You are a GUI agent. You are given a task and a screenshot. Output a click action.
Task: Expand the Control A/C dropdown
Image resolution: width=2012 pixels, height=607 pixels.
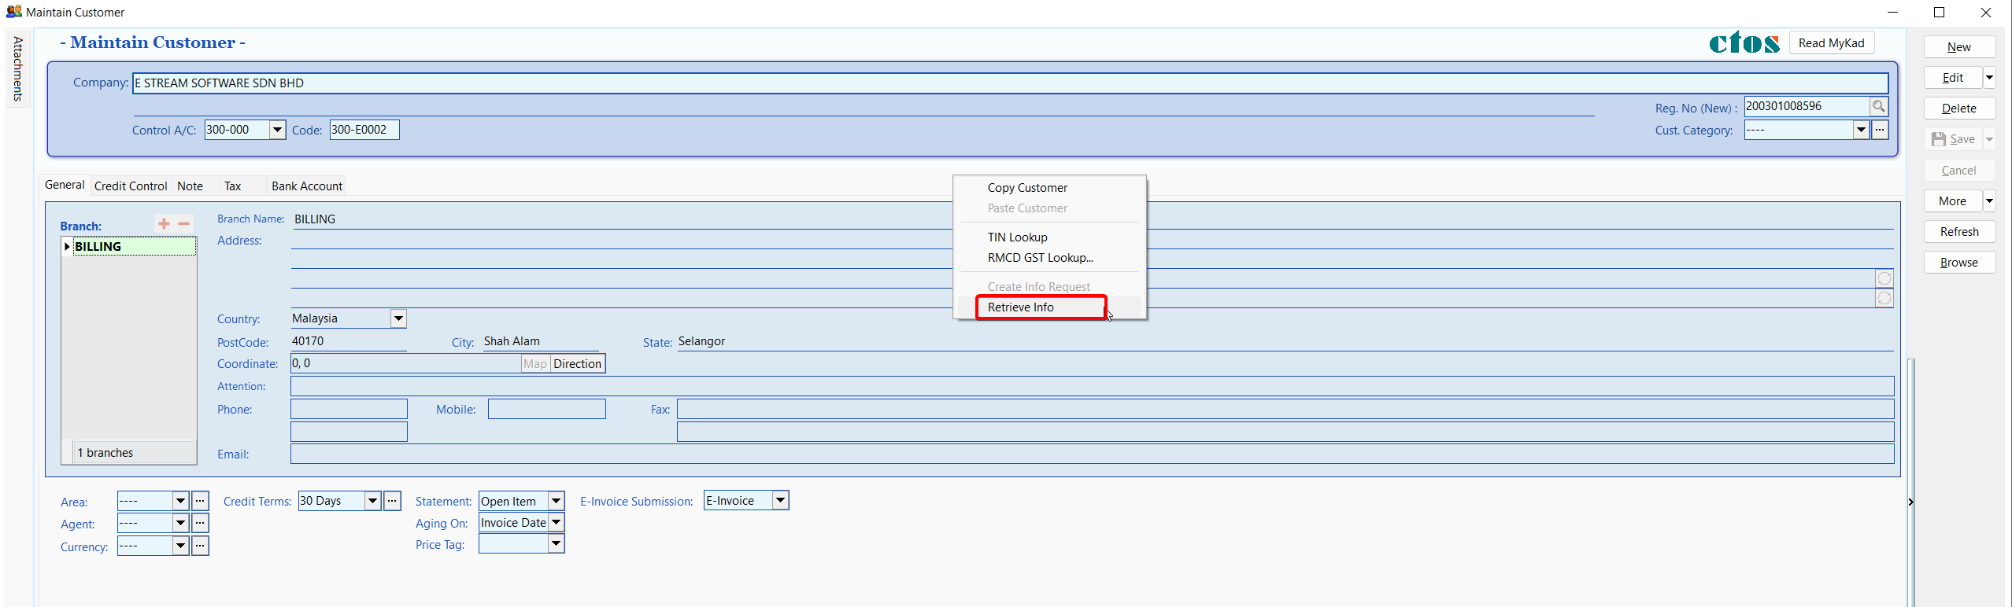point(277,130)
